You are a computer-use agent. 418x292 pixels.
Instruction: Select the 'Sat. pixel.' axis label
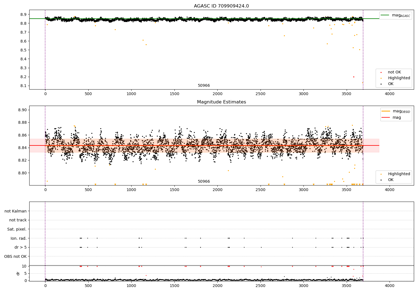coord(17,229)
